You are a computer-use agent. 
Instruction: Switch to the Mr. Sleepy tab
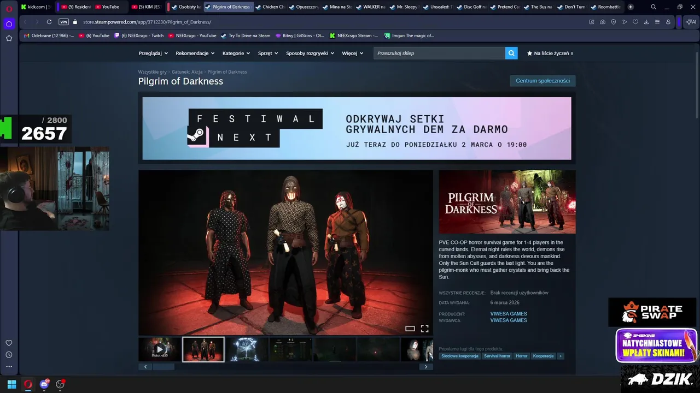click(x=404, y=7)
